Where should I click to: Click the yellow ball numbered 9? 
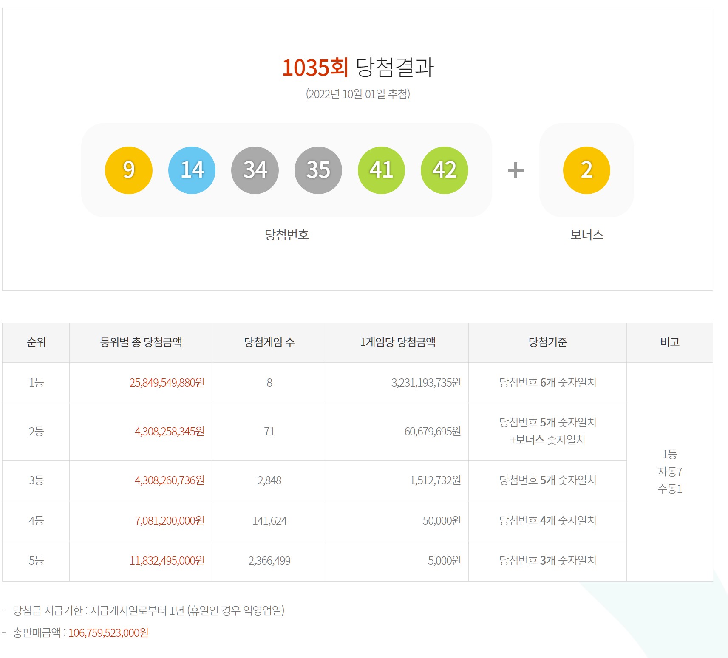pos(129,170)
